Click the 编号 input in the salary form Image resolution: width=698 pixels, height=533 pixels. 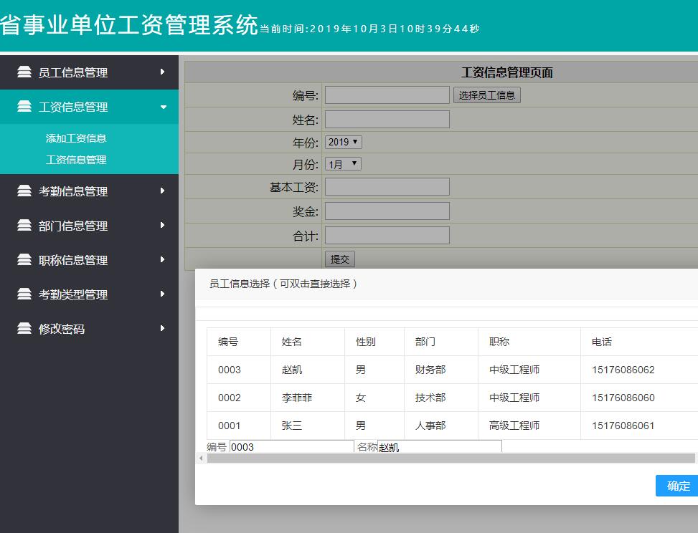click(x=387, y=95)
